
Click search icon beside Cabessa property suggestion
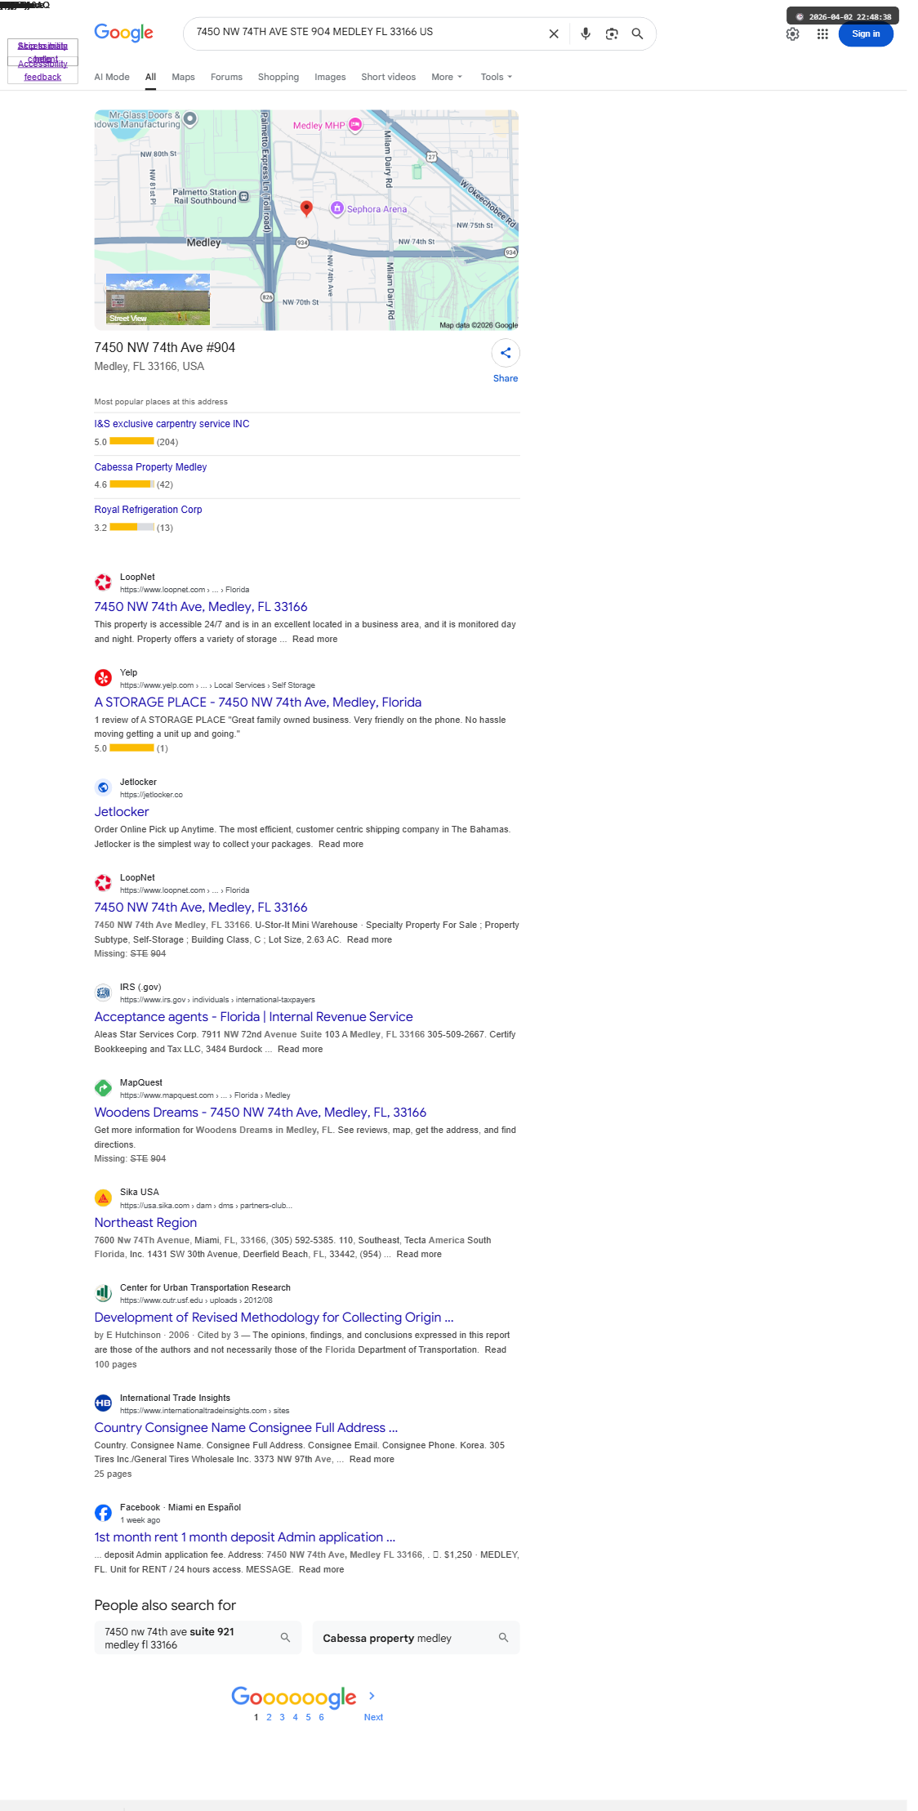(503, 1637)
